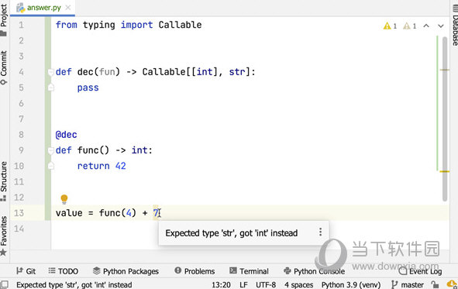Open the Commit tool window

point(4,67)
